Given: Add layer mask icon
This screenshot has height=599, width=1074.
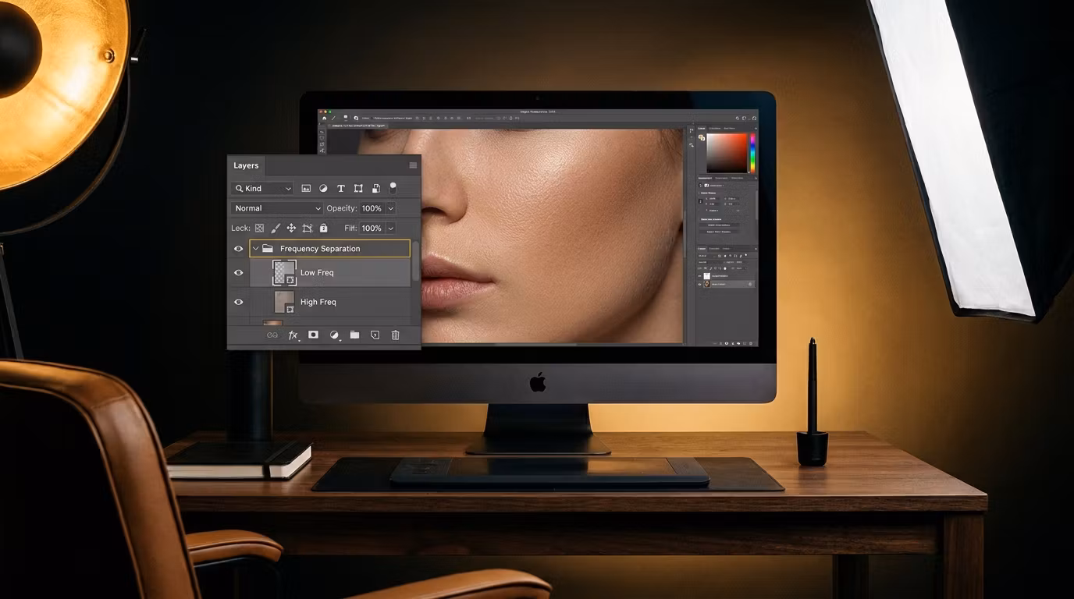Looking at the screenshot, I should [313, 335].
